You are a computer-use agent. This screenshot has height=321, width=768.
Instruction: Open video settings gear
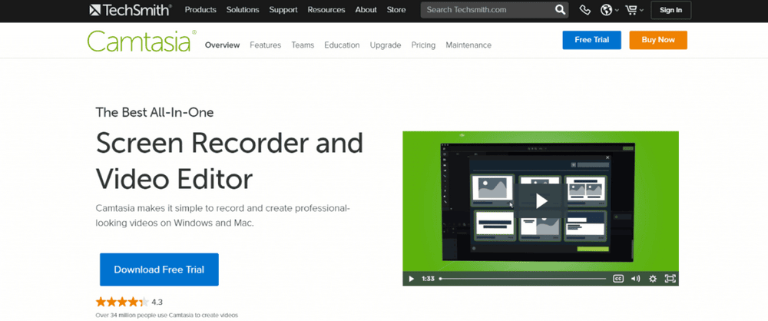coord(652,278)
